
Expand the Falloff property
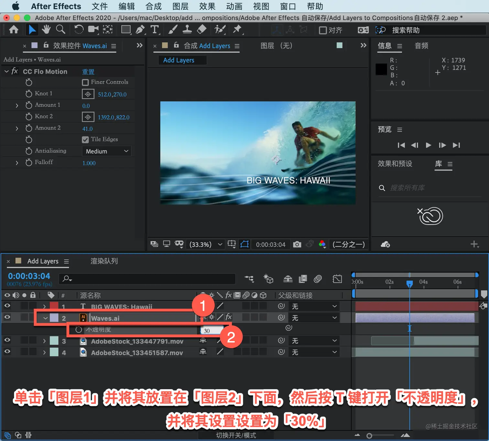17,163
